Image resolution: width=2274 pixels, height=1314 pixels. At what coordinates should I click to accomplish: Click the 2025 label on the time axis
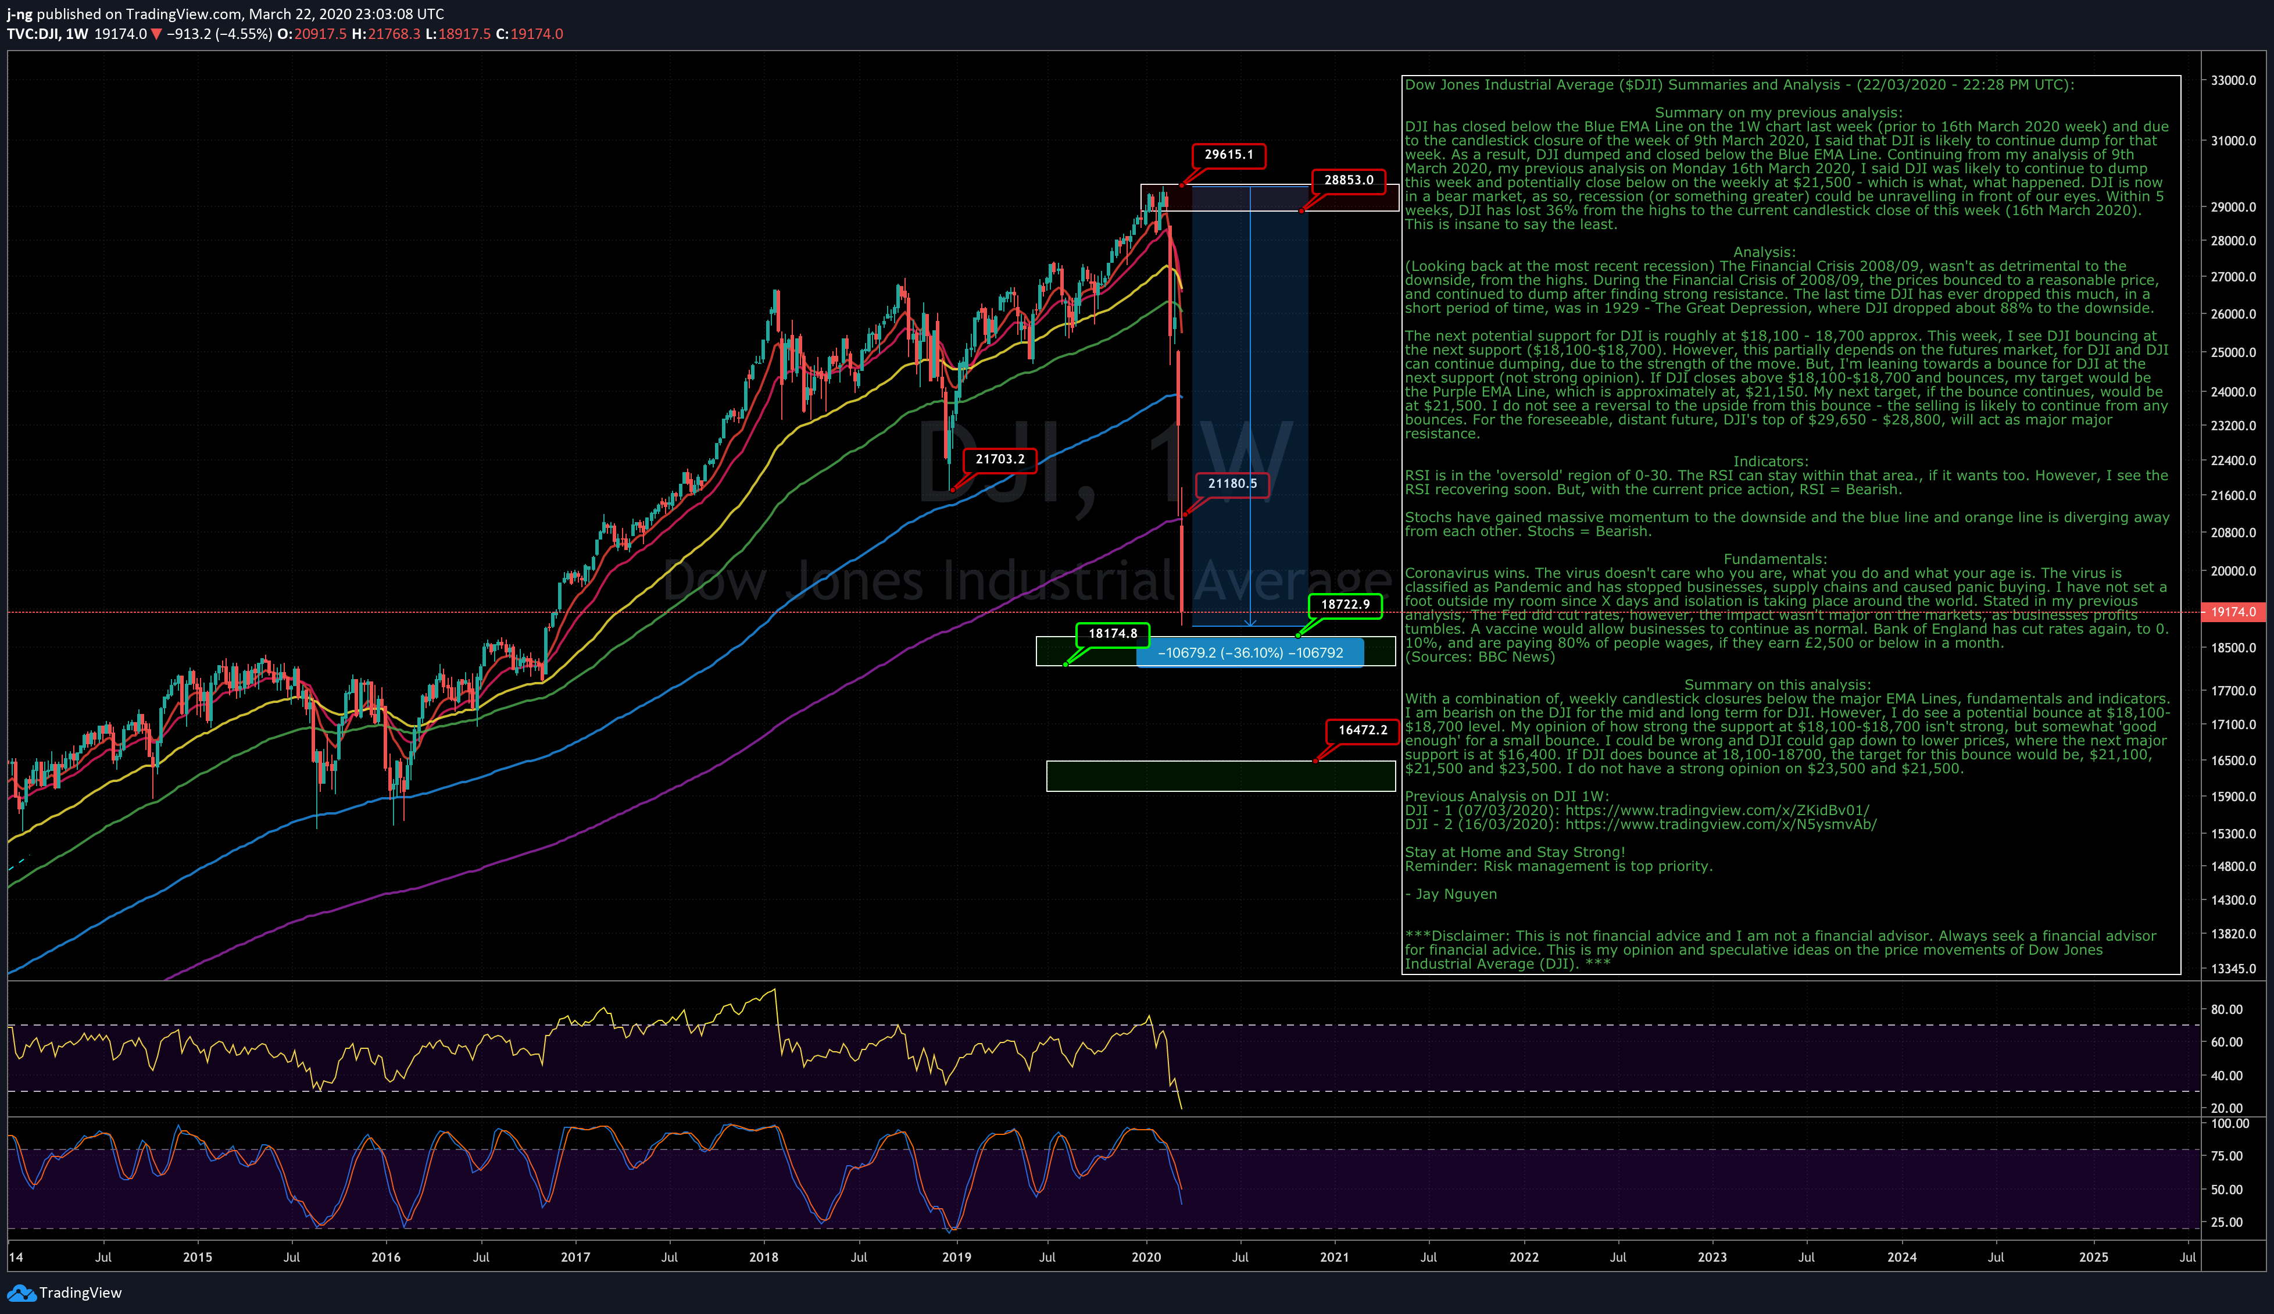click(x=2093, y=1257)
